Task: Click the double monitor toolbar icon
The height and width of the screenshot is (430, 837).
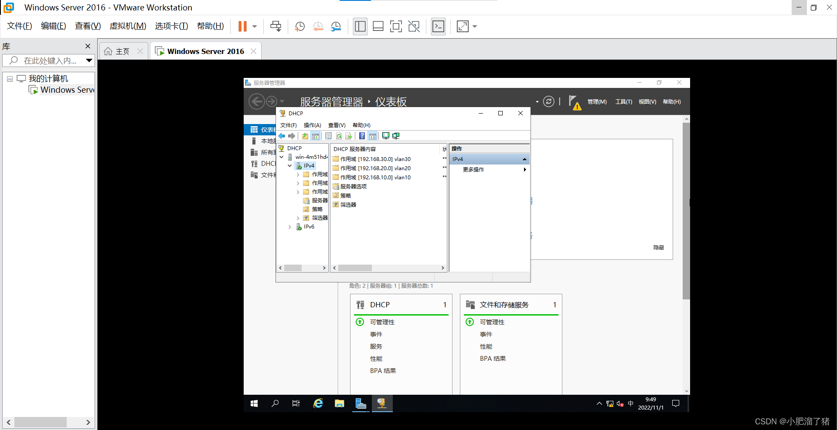Action: pyautogui.click(x=396, y=136)
